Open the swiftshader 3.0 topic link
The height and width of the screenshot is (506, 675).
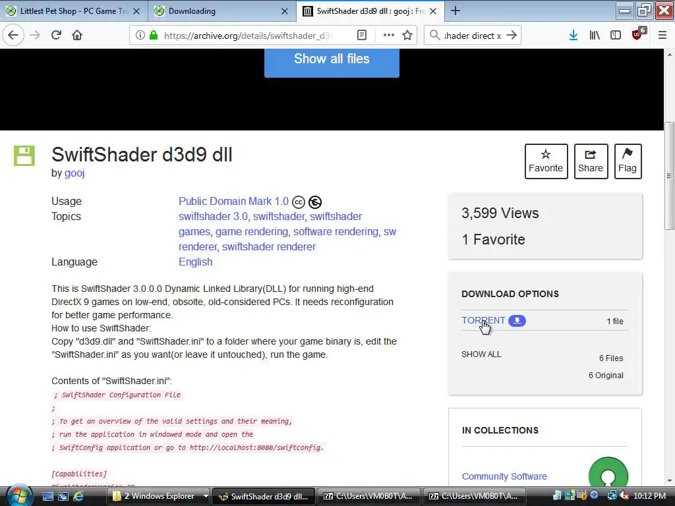pos(213,216)
